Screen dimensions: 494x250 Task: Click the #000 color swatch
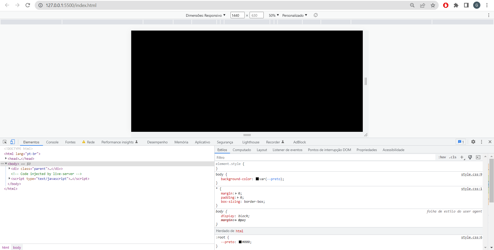[x=240, y=242]
